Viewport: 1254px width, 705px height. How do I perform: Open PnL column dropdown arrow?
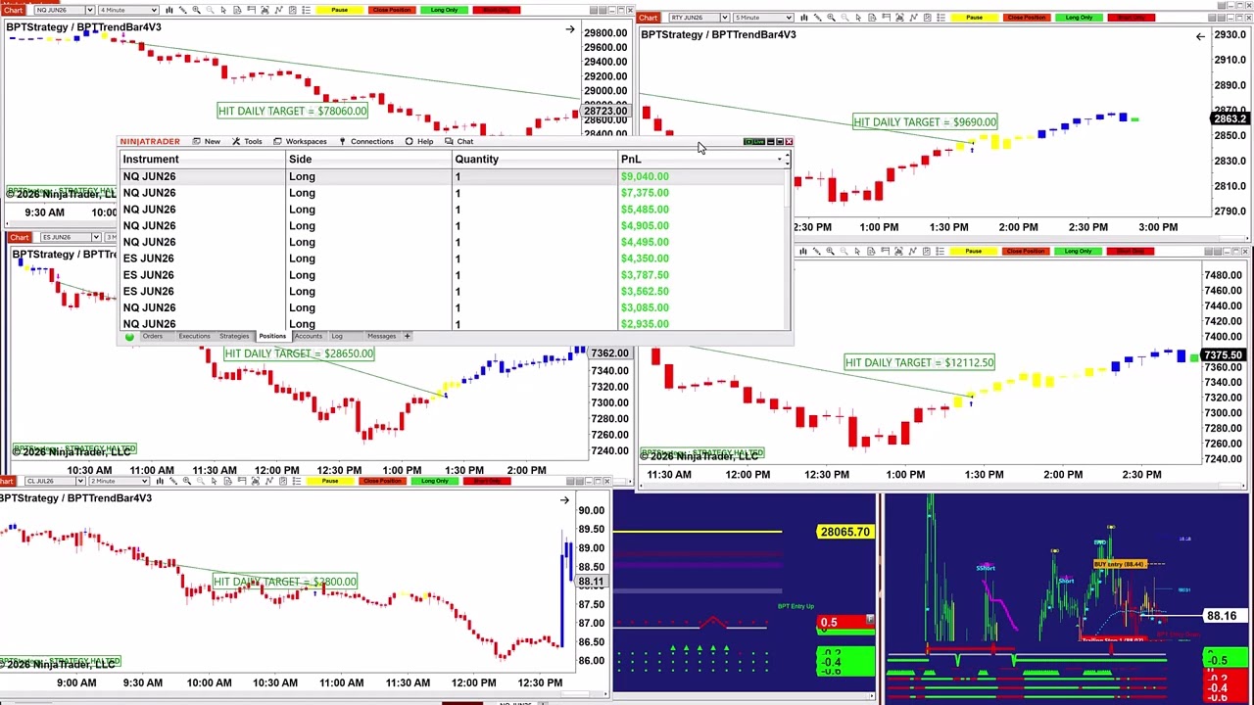coord(781,159)
